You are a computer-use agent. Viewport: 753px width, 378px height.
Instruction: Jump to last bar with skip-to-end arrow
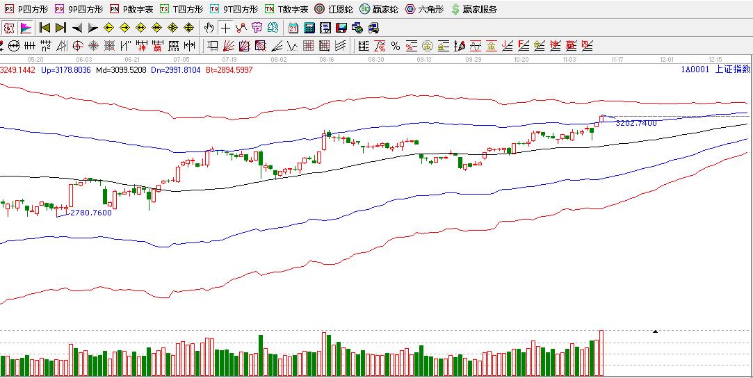[60, 28]
